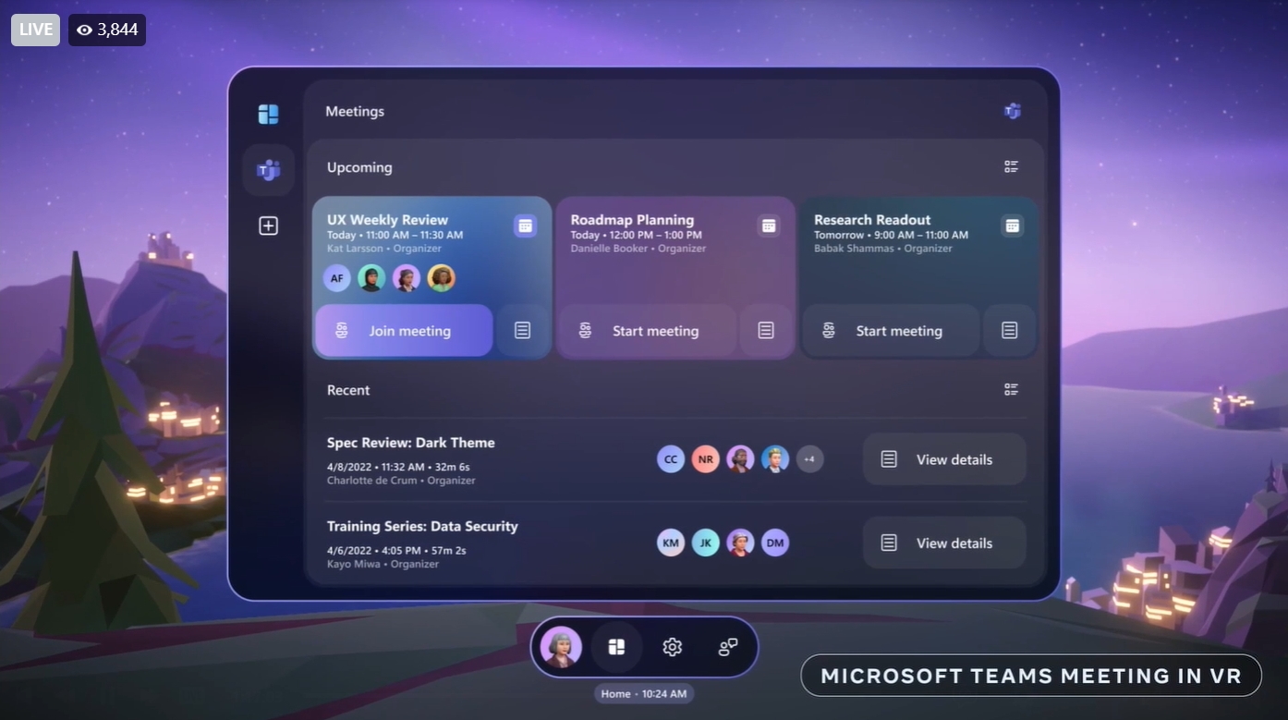Click the people sharing icon in the dock
Viewport: 1288px width, 720px height.
click(x=728, y=646)
